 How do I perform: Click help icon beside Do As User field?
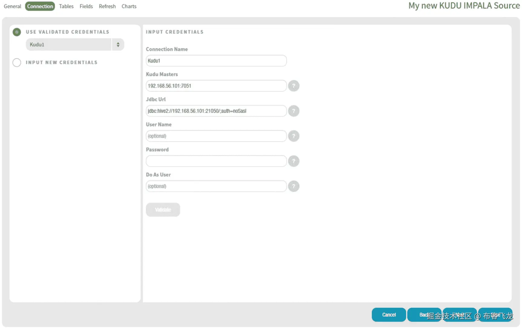click(x=294, y=186)
